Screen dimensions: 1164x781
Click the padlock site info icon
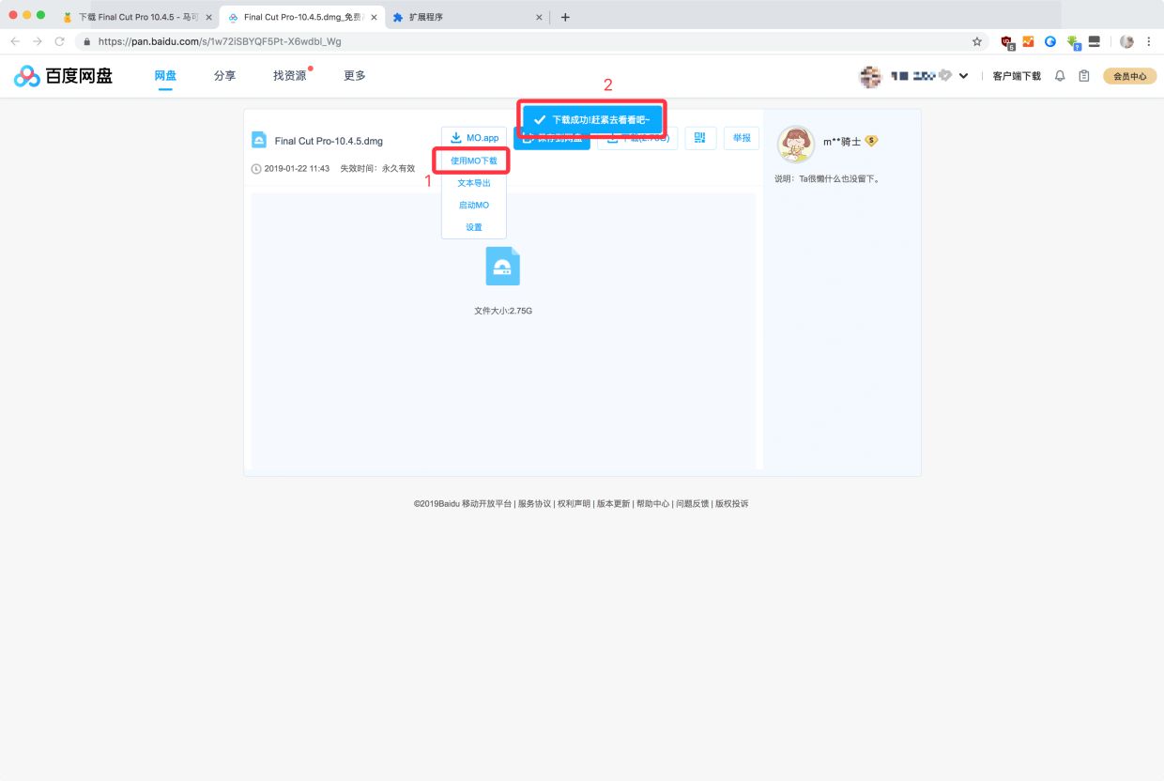pos(86,41)
